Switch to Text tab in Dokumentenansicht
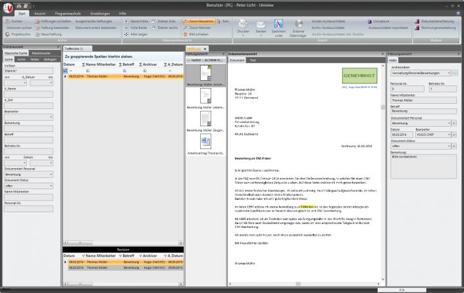The height and width of the screenshot is (293, 464). pyautogui.click(x=253, y=60)
